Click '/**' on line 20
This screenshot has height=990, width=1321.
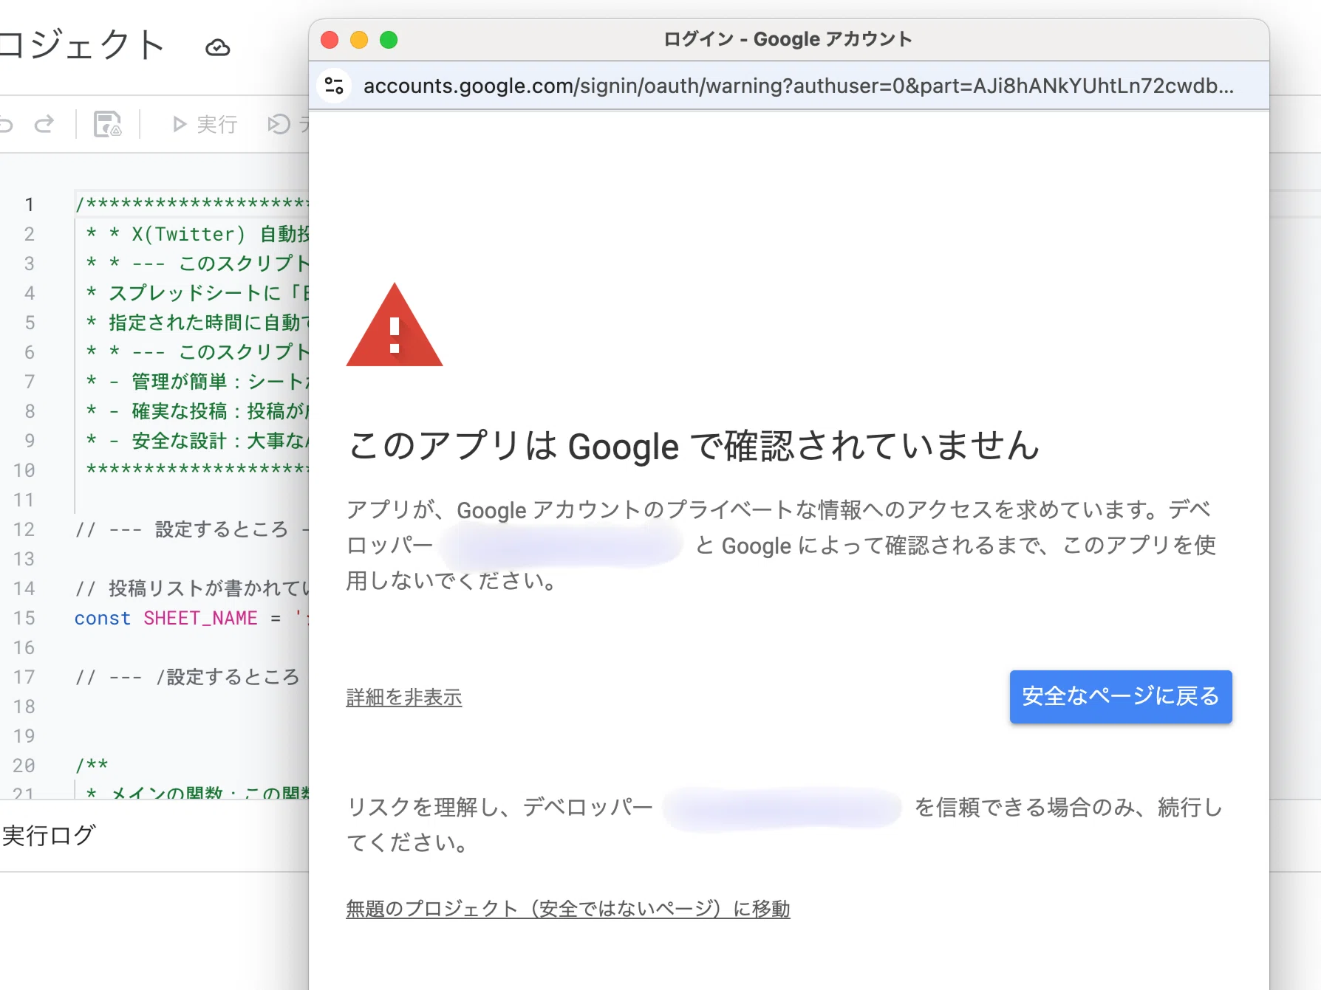click(92, 766)
